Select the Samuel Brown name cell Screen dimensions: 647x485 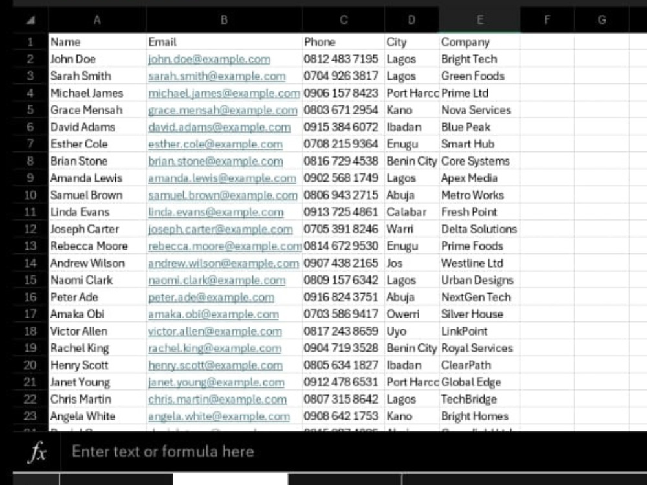97,195
